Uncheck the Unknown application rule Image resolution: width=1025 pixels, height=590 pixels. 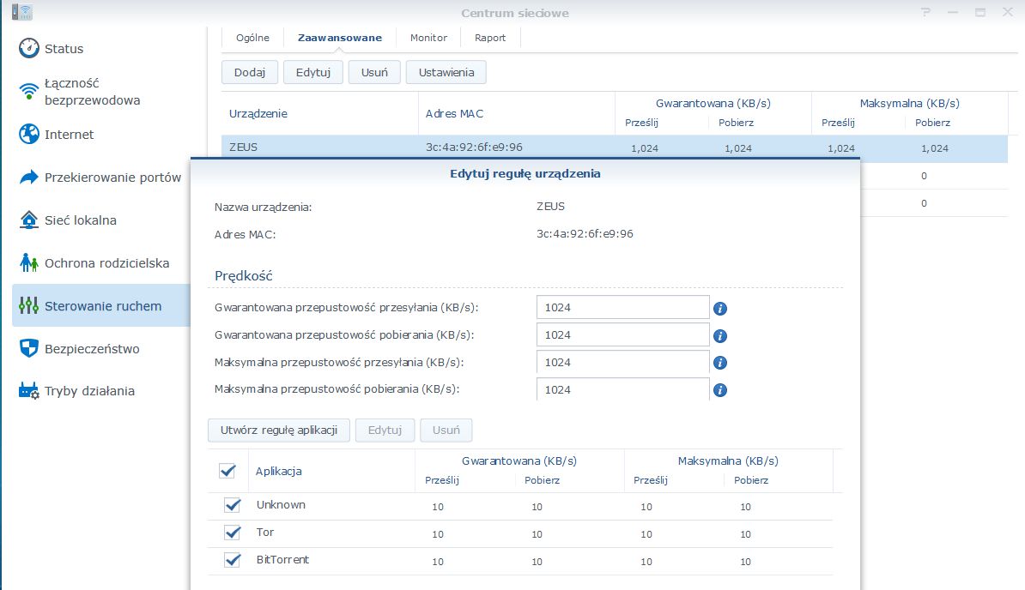tap(232, 505)
